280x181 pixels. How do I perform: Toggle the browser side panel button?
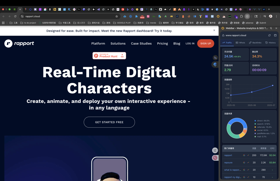[x=247, y=16]
